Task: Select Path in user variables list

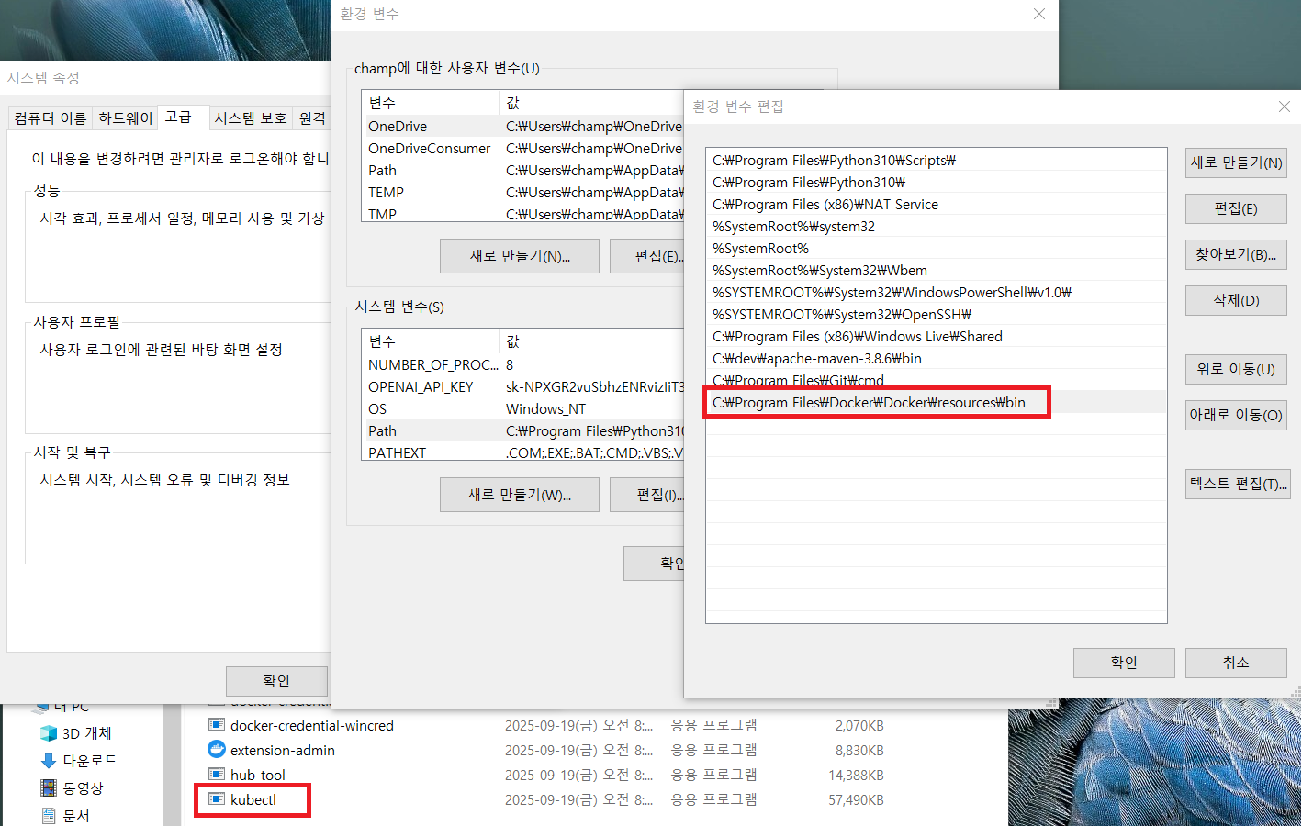Action: (523, 170)
